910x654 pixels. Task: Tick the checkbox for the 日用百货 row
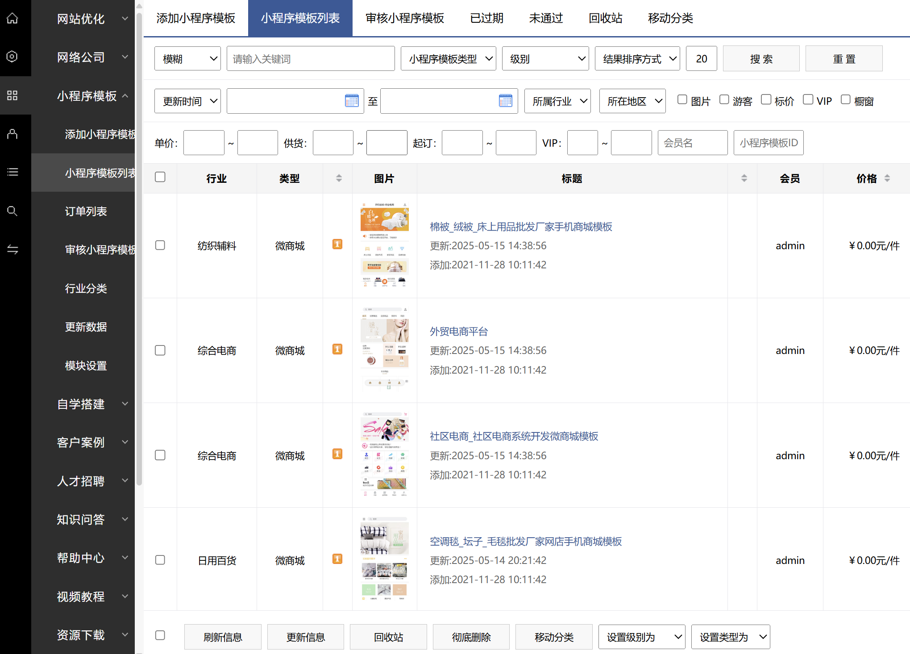(160, 560)
